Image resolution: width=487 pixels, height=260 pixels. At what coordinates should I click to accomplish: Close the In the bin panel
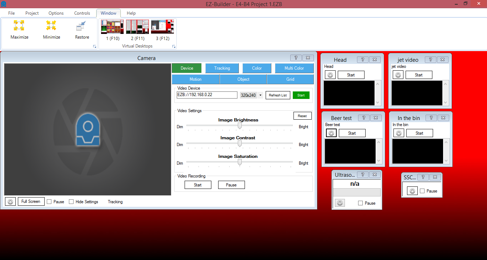[x=443, y=118]
